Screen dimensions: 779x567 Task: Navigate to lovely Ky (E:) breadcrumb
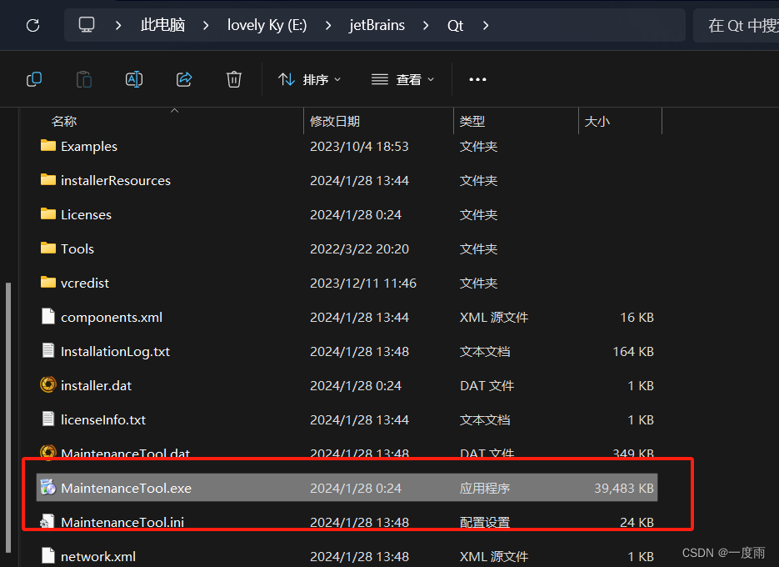(267, 25)
